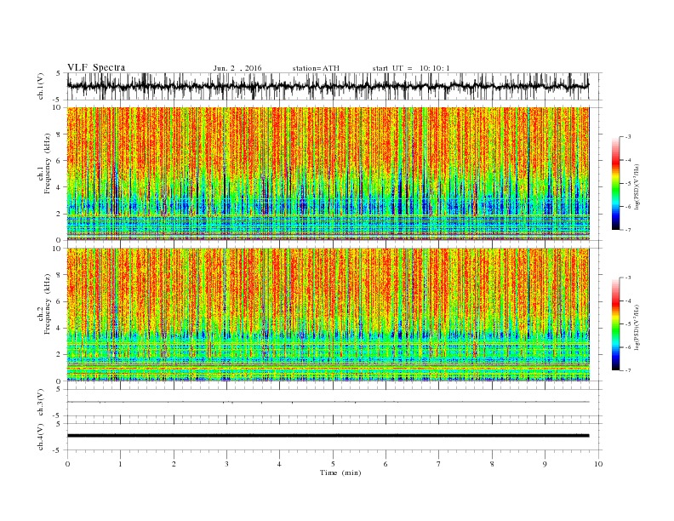The image size is (674, 521).
Task: Click the "-7" label on ch.1 colorbar
Action: coord(627,230)
